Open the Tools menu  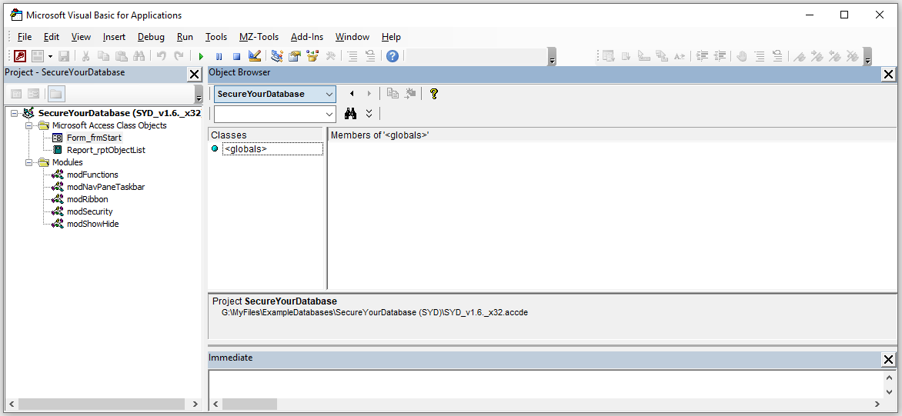[x=216, y=37]
